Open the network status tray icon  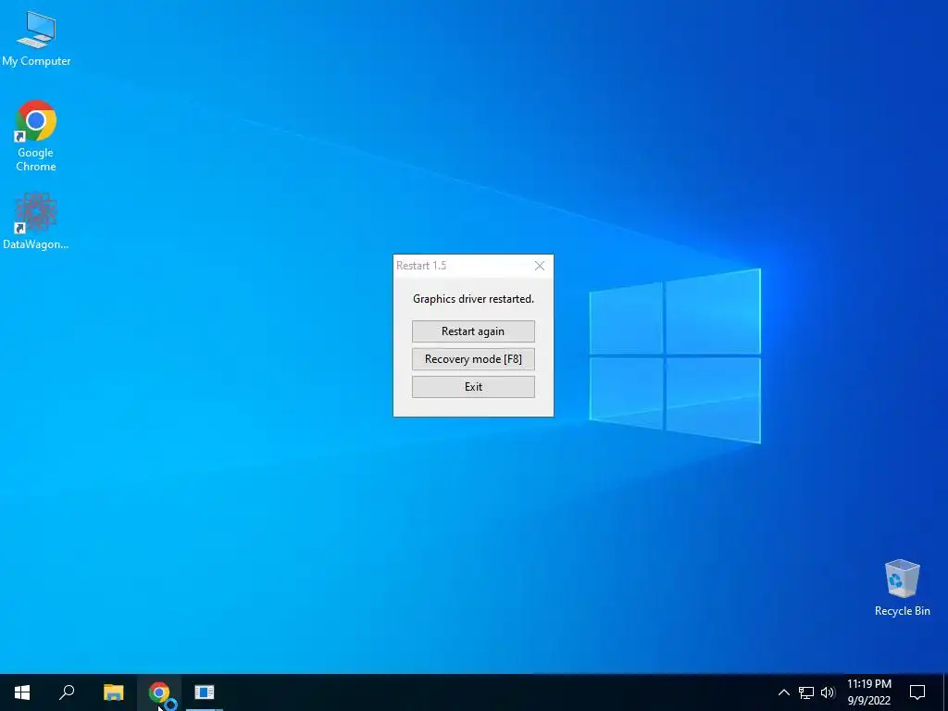[806, 692]
